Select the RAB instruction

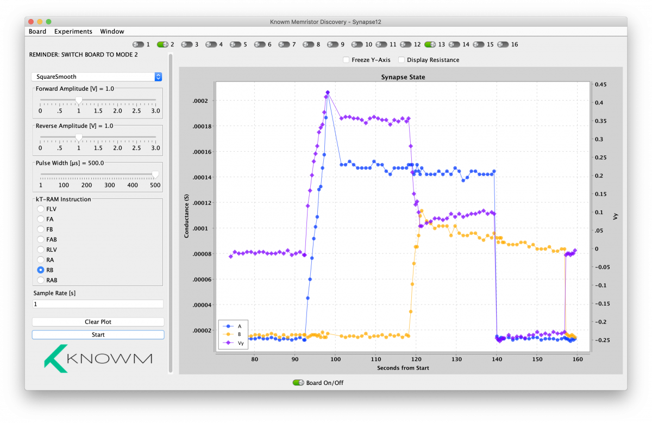[41, 280]
